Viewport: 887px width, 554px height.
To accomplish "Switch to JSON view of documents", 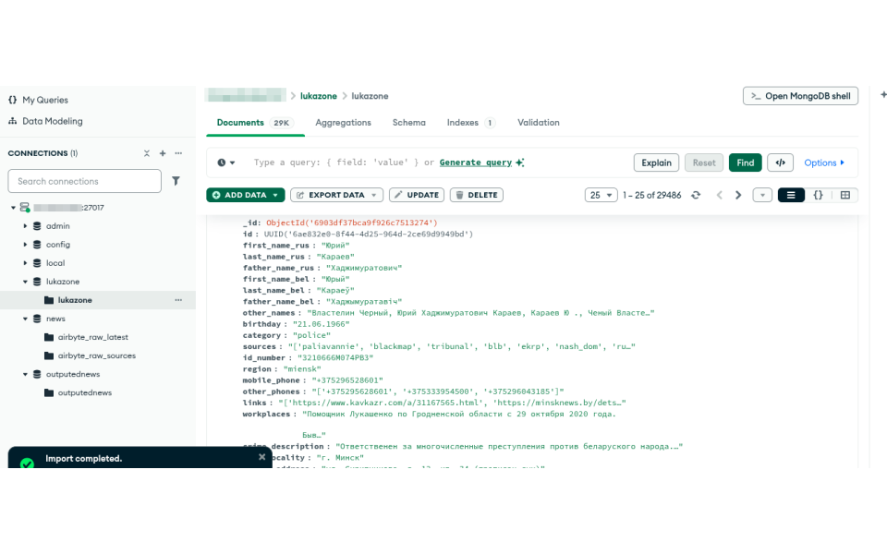I will (x=818, y=195).
